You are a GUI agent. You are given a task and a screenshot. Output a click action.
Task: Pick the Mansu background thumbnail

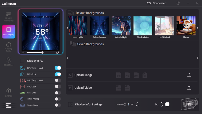pyautogui.click(x=186, y=26)
